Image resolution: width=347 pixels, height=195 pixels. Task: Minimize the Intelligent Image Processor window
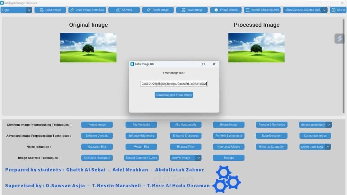[321, 3]
